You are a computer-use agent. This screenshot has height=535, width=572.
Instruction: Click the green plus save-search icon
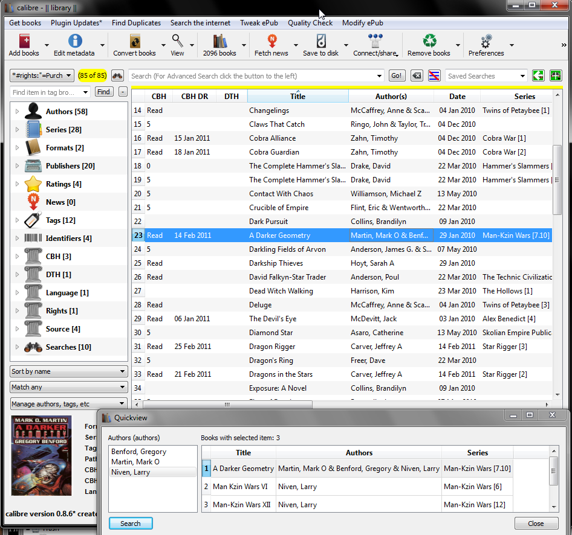556,75
